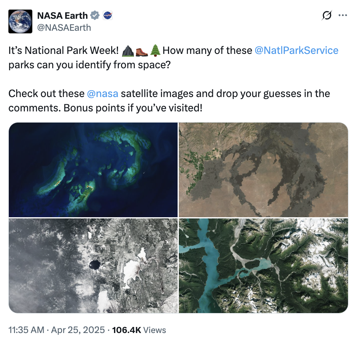Click the blue verified checkmark badge
This screenshot has width=356, height=341.
tap(95, 16)
